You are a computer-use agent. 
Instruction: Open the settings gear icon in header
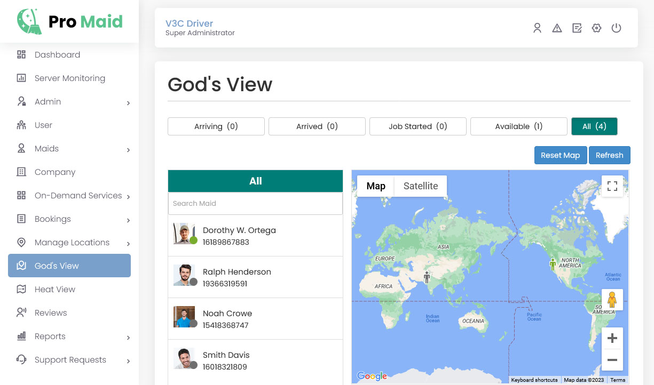(x=596, y=28)
